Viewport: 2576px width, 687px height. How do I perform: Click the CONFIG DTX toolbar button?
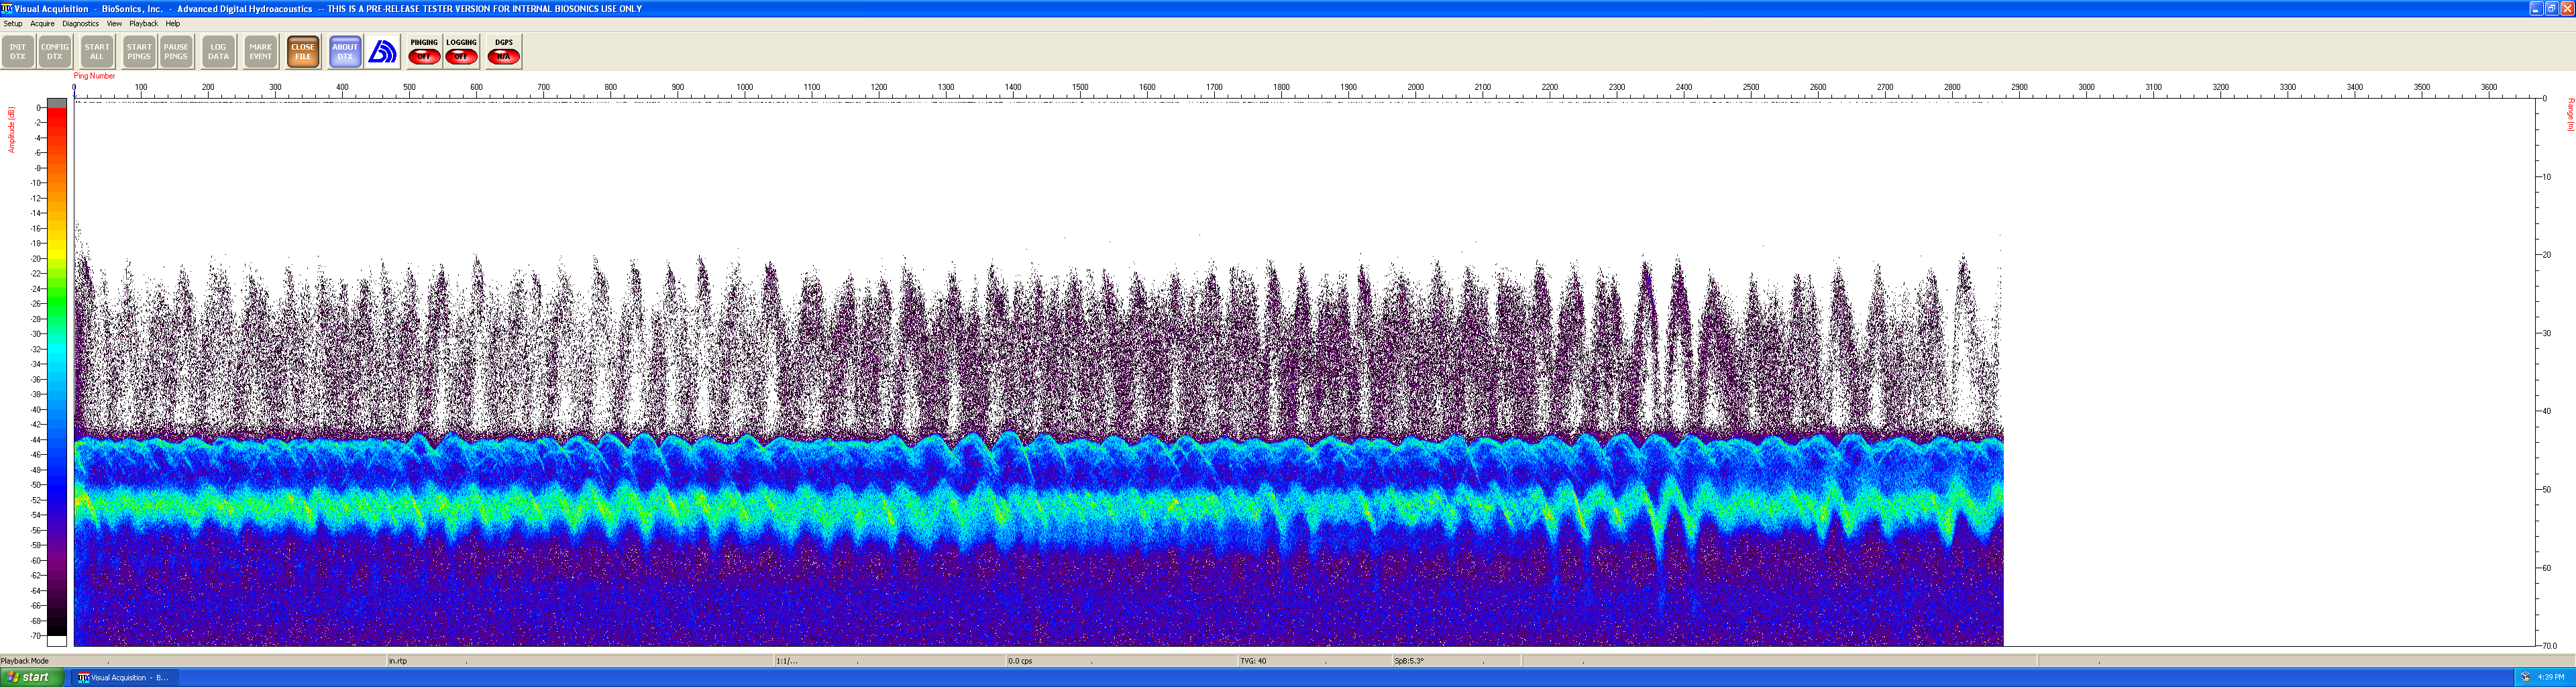coord(55,52)
